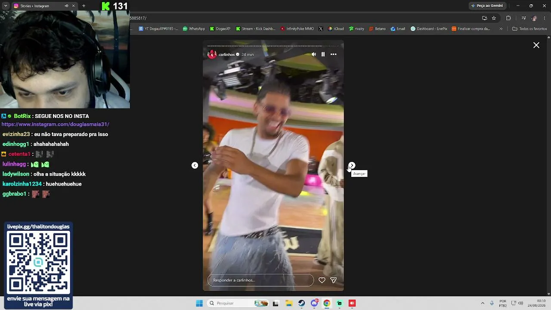Open the Todos os favoritos folder

[529, 29]
